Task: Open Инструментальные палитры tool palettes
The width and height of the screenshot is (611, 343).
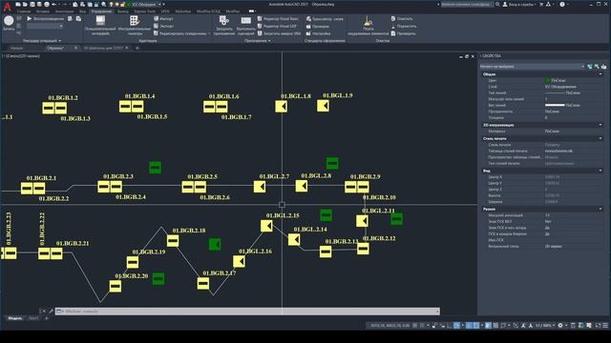Action: coord(134,26)
